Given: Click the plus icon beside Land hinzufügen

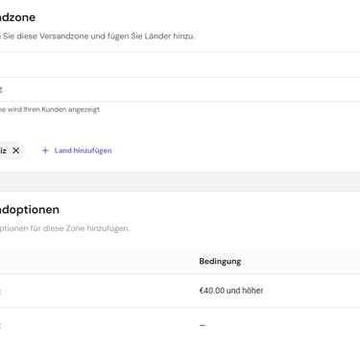Looking at the screenshot, I should pyautogui.click(x=45, y=151).
